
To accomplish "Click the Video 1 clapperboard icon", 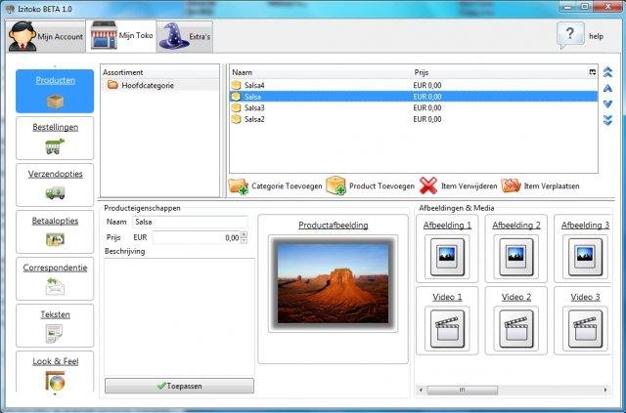I will (447, 329).
